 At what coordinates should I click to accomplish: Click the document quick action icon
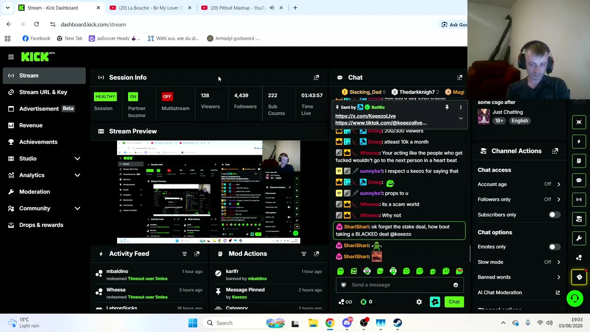pos(579,161)
